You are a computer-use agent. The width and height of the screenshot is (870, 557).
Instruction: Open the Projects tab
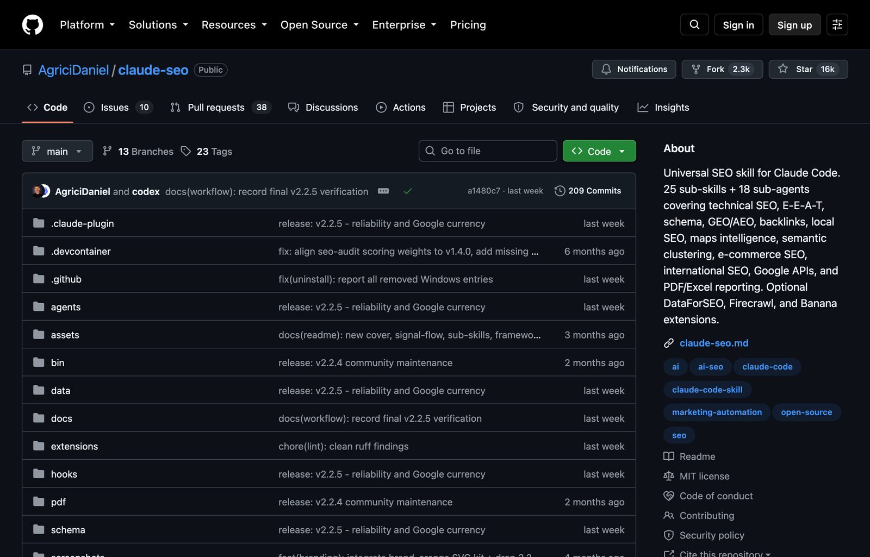pyautogui.click(x=469, y=107)
